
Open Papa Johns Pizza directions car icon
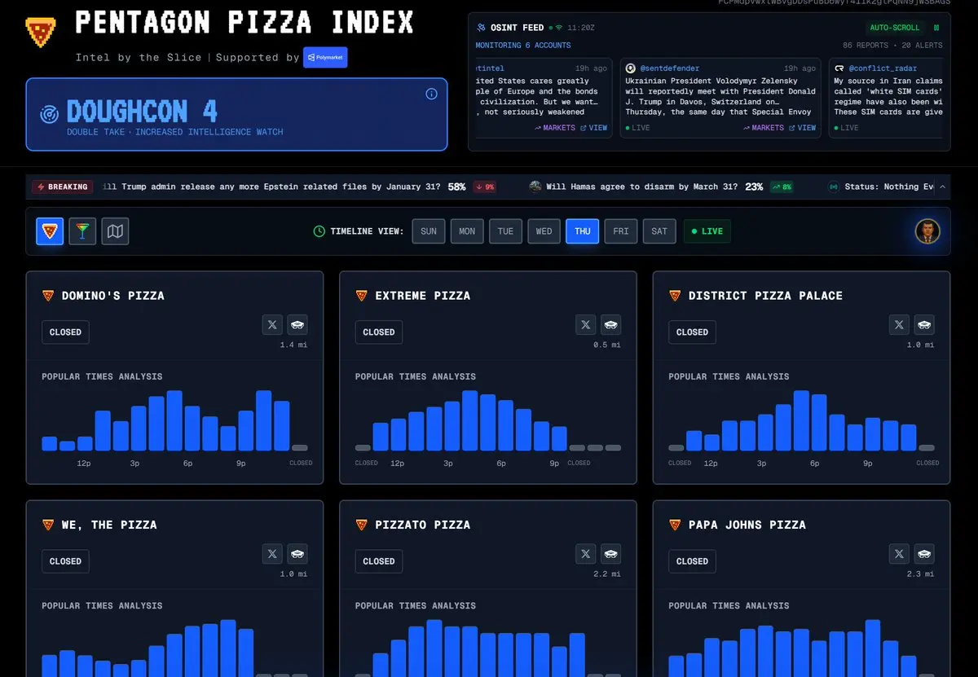coord(924,554)
